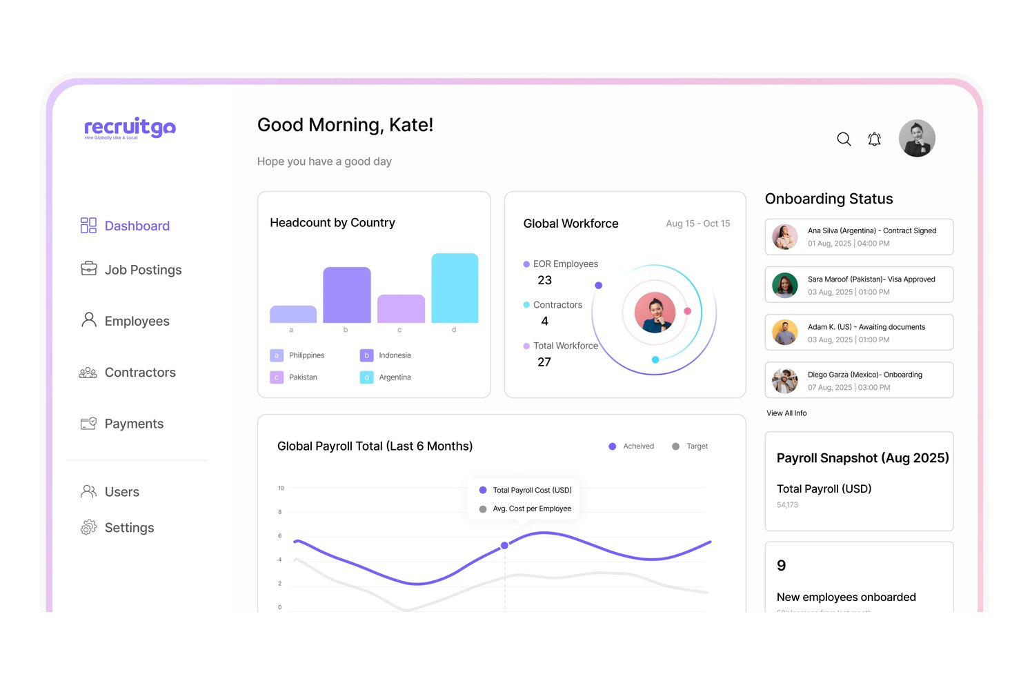Image resolution: width=1021 pixels, height=681 pixels.
Task: Click the Employees person icon
Action: tap(88, 319)
